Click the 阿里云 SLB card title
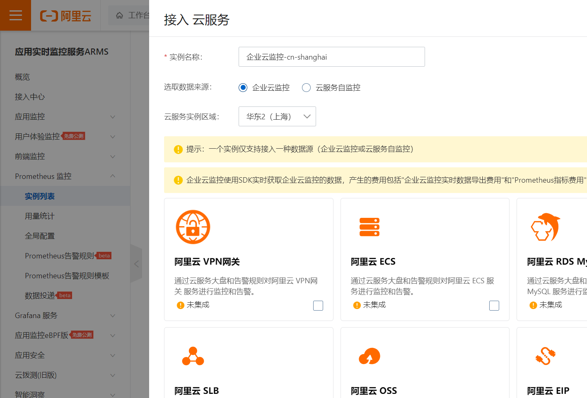The image size is (587, 398). 197,391
